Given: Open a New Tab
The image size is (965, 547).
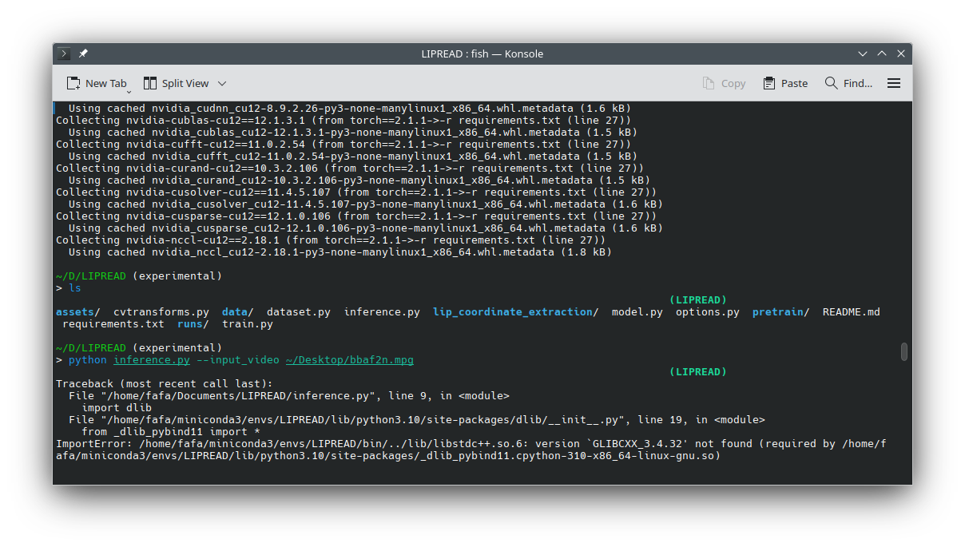Looking at the screenshot, I should (x=97, y=83).
